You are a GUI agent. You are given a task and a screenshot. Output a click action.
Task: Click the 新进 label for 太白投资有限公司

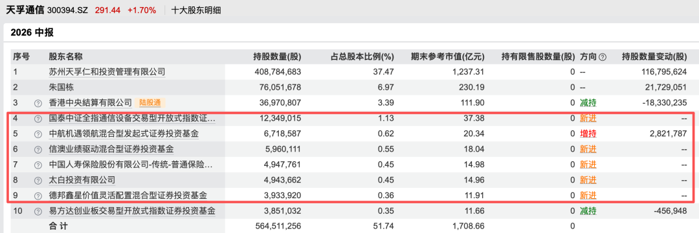pos(588,180)
